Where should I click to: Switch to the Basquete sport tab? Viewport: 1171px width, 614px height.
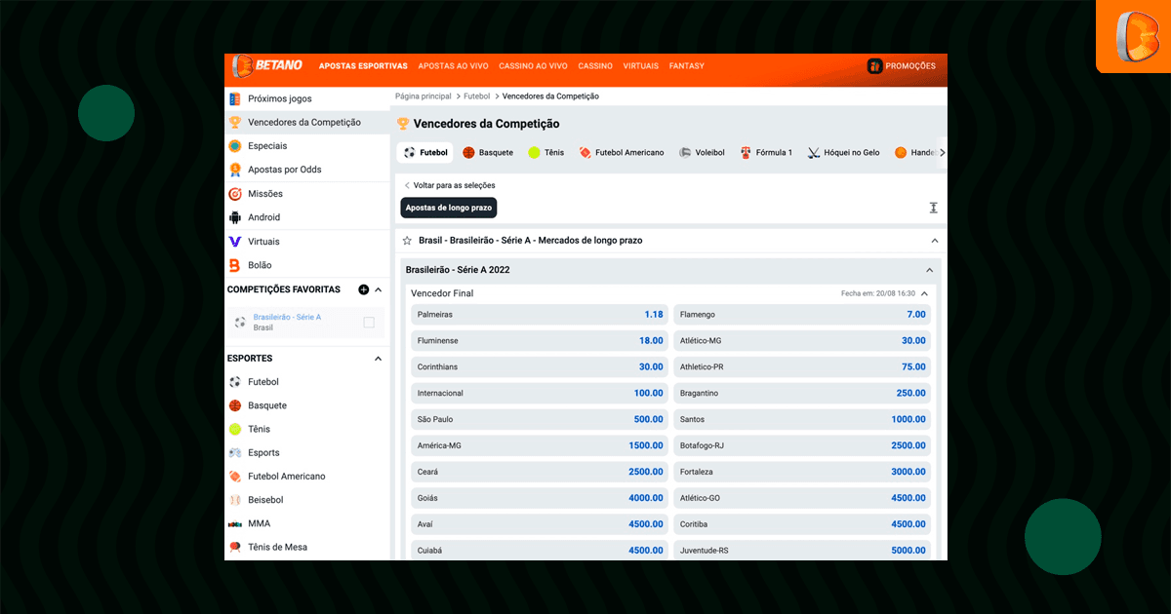(488, 153)
